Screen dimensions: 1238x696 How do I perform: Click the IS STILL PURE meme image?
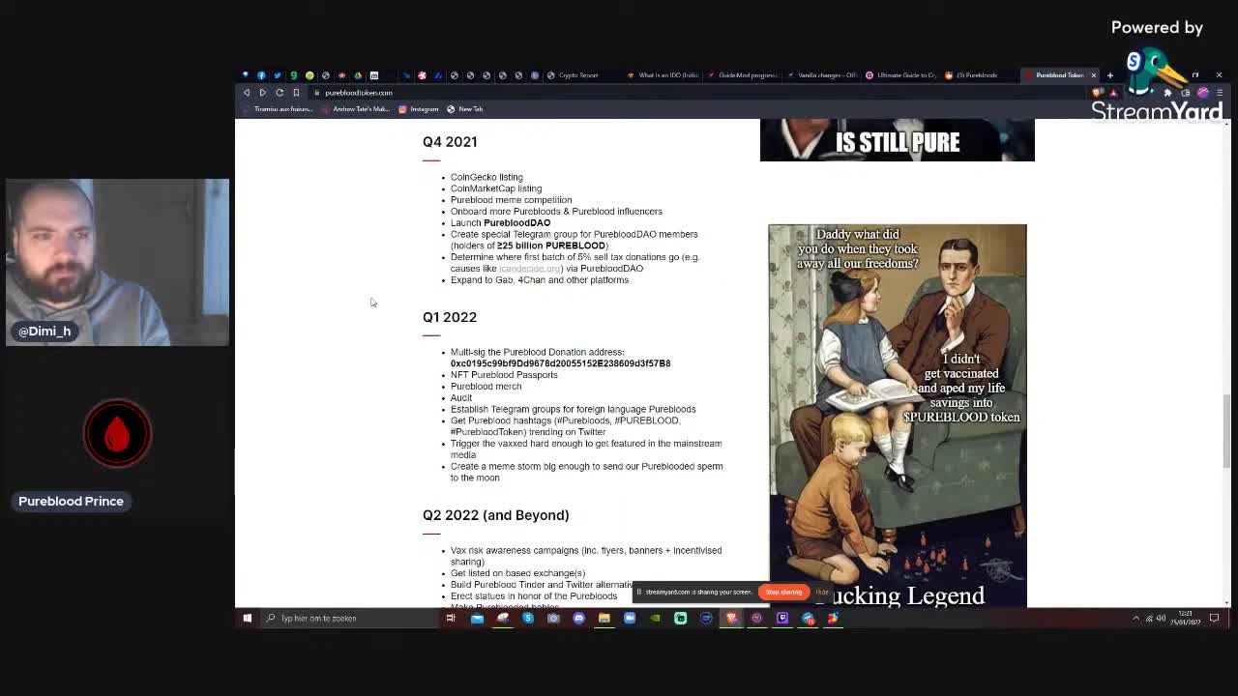[898, 140]
